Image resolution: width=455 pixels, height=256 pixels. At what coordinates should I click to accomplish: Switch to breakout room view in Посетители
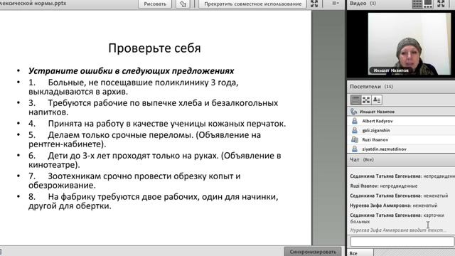[x=366, y=100]
